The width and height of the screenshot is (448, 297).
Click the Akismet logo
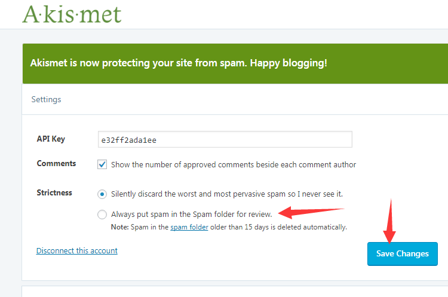coord(72,14)
